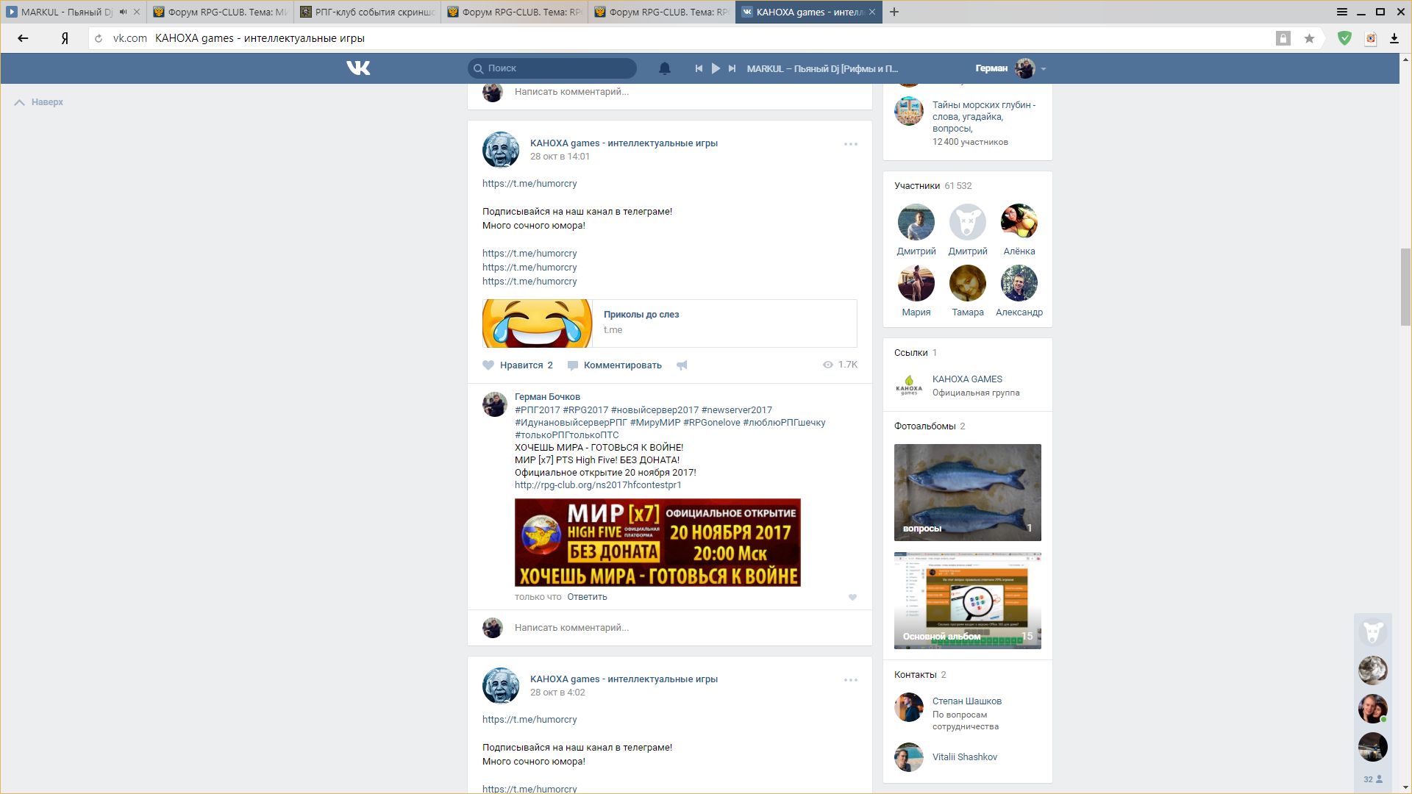Reload the page

tap(99, 38)
